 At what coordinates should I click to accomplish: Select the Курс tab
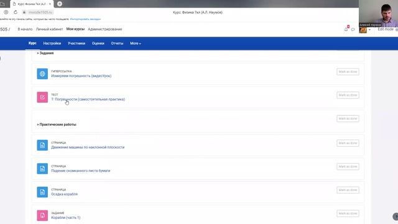point(32,43)
